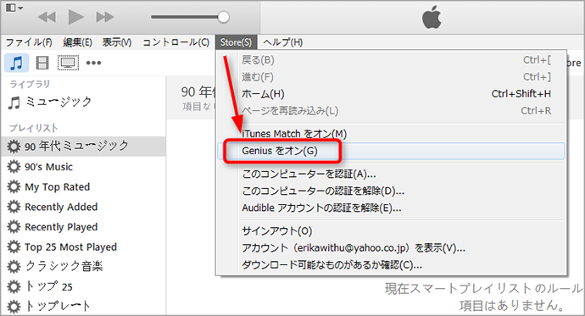
Task: Choose iTunes Match をオン(M)
Action: [x=391, y=134]
